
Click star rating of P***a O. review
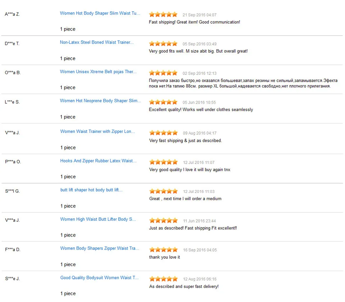(x=164, y=162)
